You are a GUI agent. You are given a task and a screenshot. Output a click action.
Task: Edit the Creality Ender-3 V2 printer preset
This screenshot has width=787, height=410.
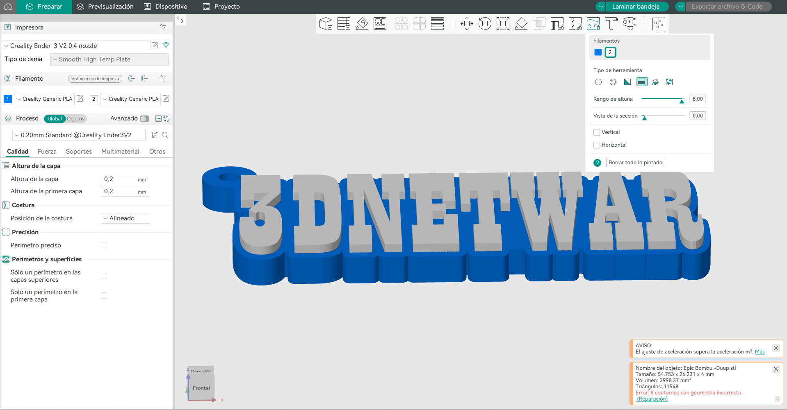click(155, 45)
